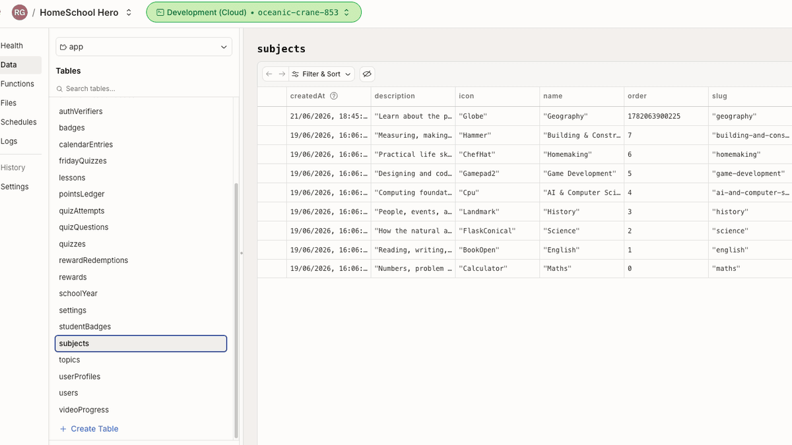Select the quizAttempts table
This screenshot has width=792, height=445.
[141, 211]
